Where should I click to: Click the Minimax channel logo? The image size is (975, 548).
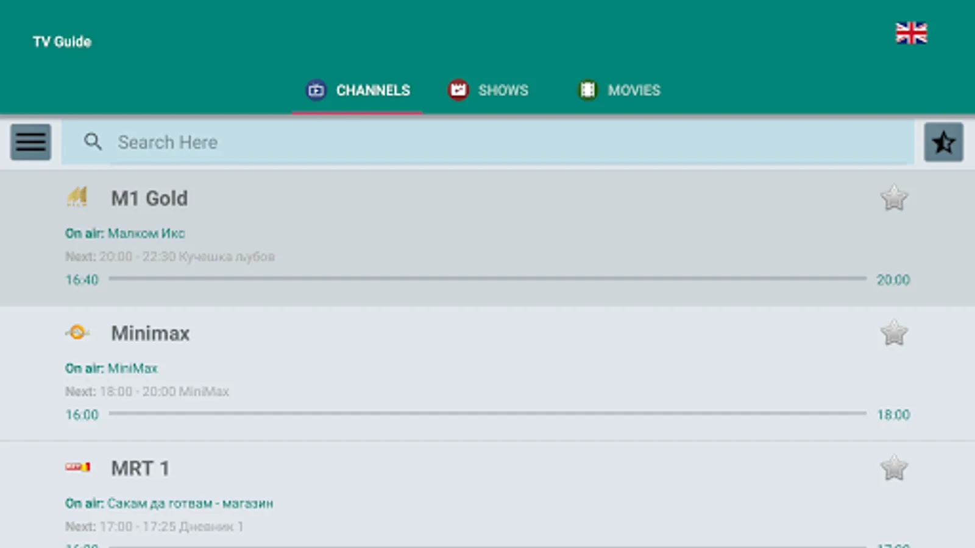tap(77, 332)
